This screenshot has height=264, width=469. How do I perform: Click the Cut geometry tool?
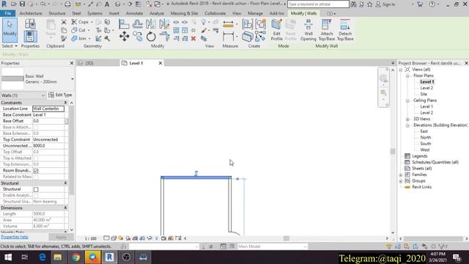point(79,30)
